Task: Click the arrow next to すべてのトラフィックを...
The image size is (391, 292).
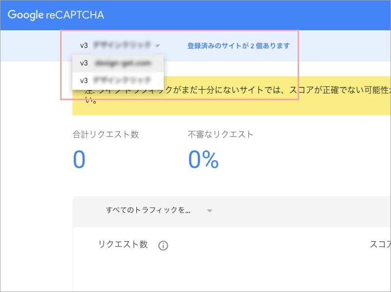Action: click(x=209, y=211)
